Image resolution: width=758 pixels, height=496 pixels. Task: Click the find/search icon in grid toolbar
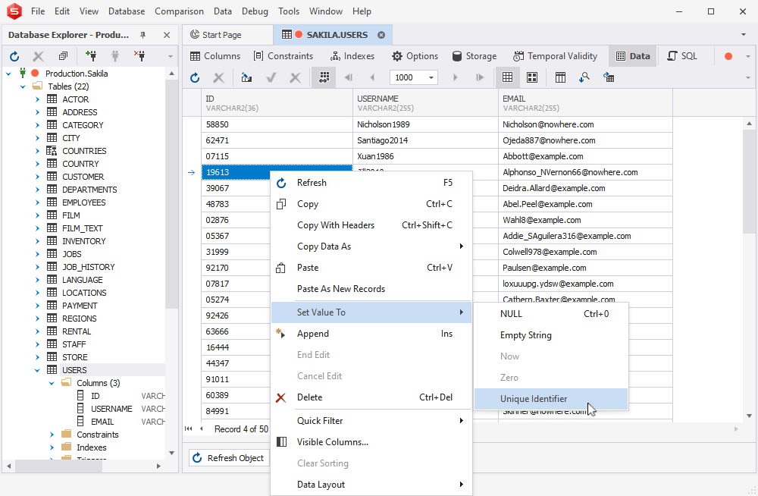click(x=584, y=77)
